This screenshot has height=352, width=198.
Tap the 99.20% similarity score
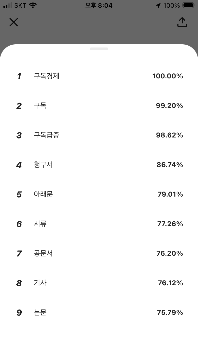(x=169, y=106)
